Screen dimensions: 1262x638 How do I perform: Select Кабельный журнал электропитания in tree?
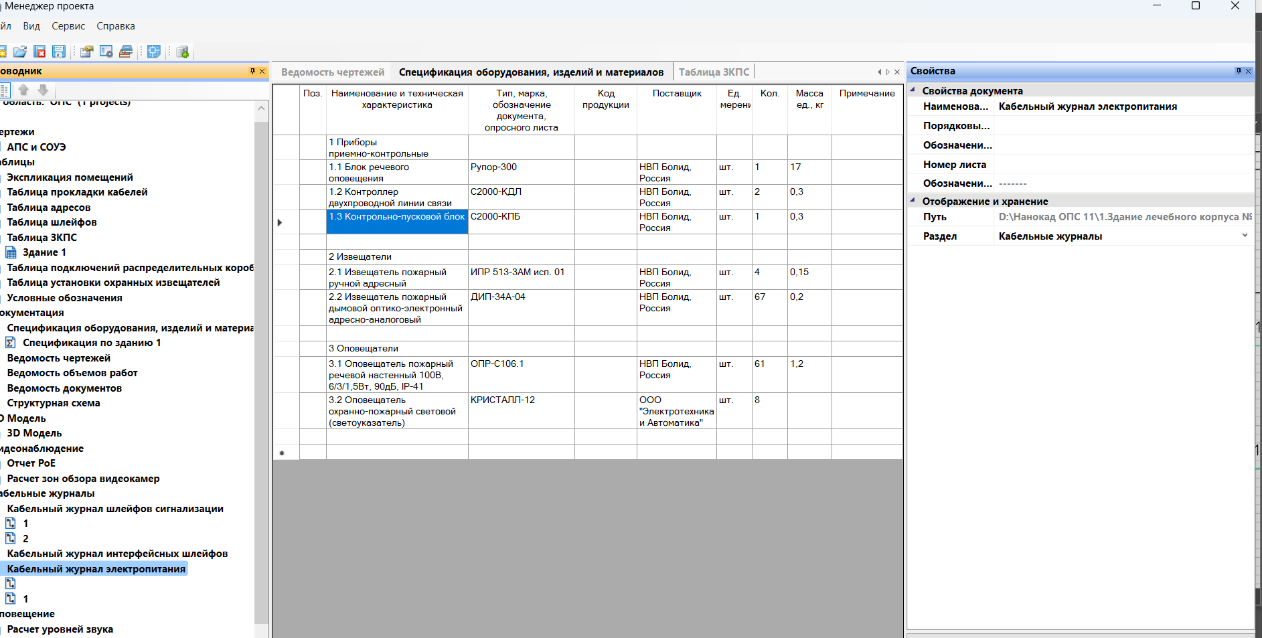(x=96, y=569)
